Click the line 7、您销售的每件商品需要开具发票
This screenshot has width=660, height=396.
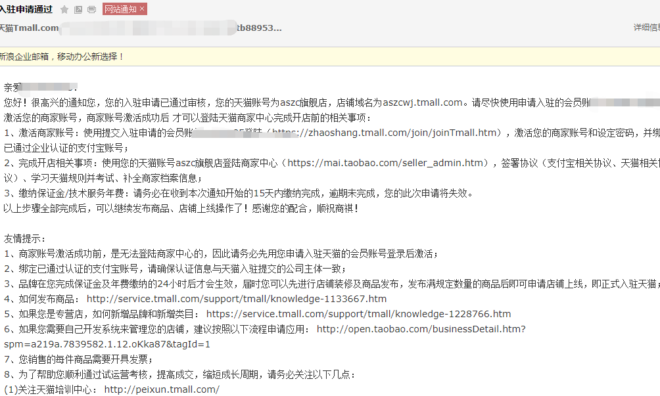78,359
